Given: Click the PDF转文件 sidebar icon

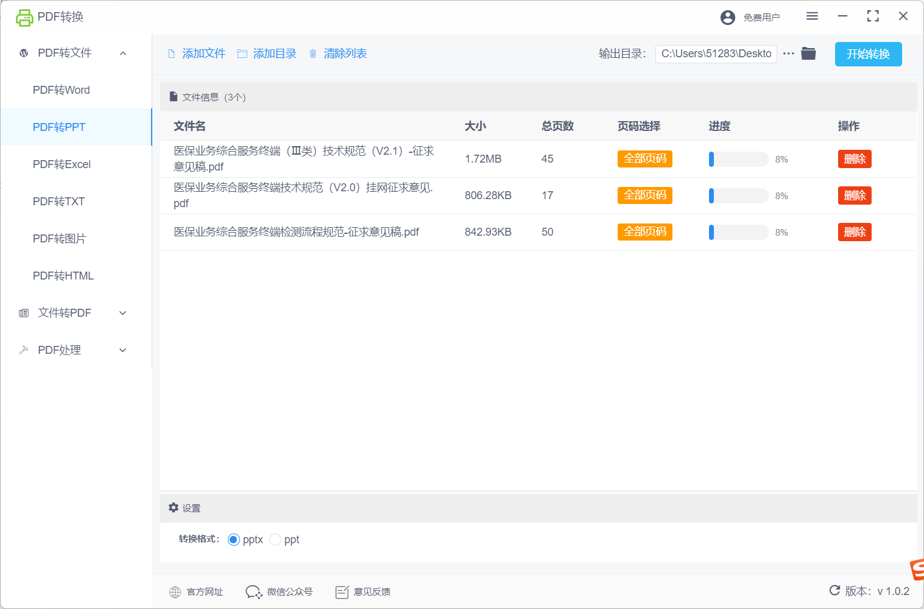Looking at the screenshot, I should pos(24,53).
